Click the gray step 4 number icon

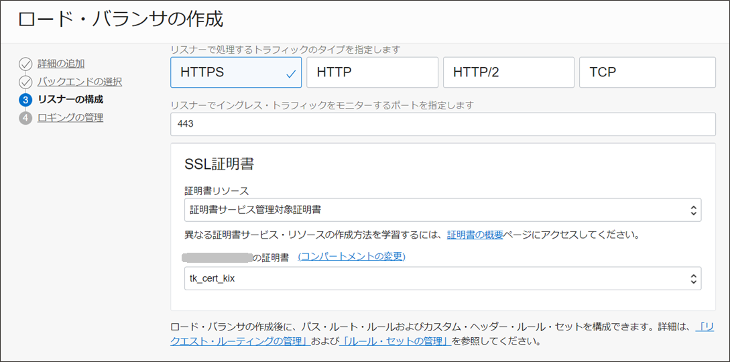point(25,118)
